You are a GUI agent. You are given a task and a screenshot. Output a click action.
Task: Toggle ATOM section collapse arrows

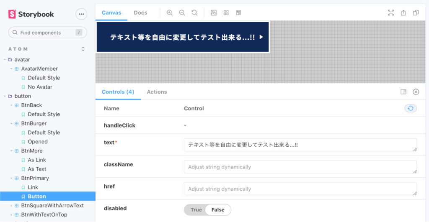tap(83, 49)
